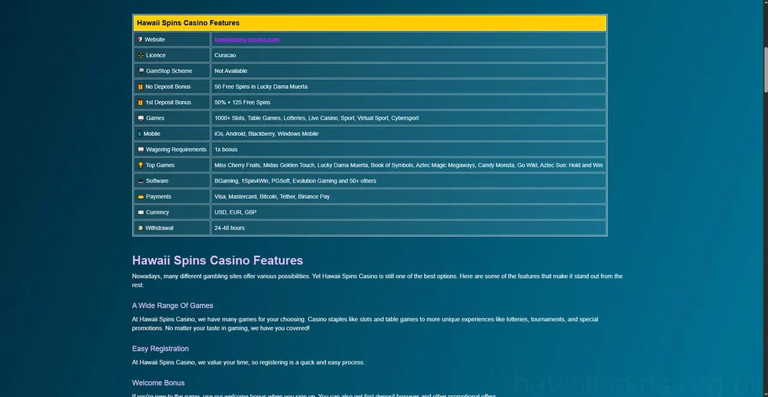Click the 'GamStop Scheme' row label
The height and width of the screenshot is (397, 768).
pos(169,71)
